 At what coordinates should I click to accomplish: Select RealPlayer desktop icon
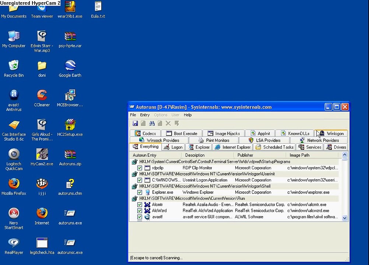point(14,246)
